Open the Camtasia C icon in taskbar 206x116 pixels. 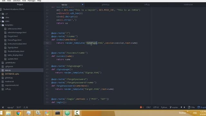(77, 113)
